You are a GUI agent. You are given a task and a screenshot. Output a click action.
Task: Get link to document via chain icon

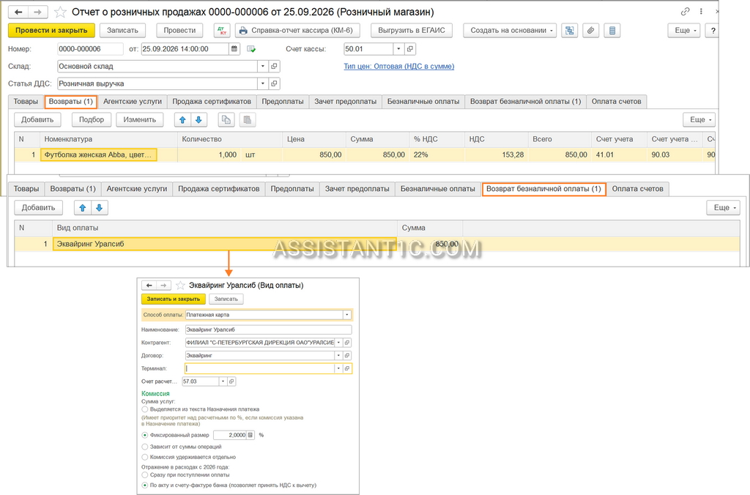point(685,12)
